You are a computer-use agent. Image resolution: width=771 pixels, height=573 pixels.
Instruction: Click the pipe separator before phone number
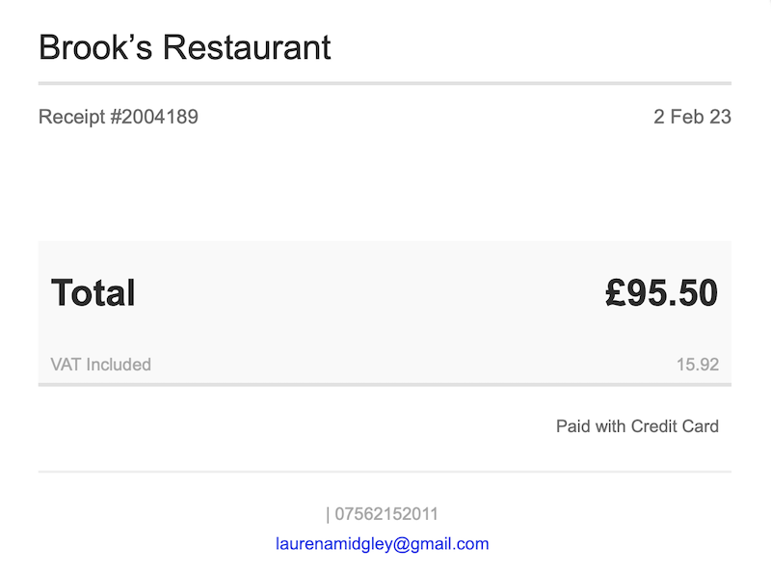click(328, 515)
